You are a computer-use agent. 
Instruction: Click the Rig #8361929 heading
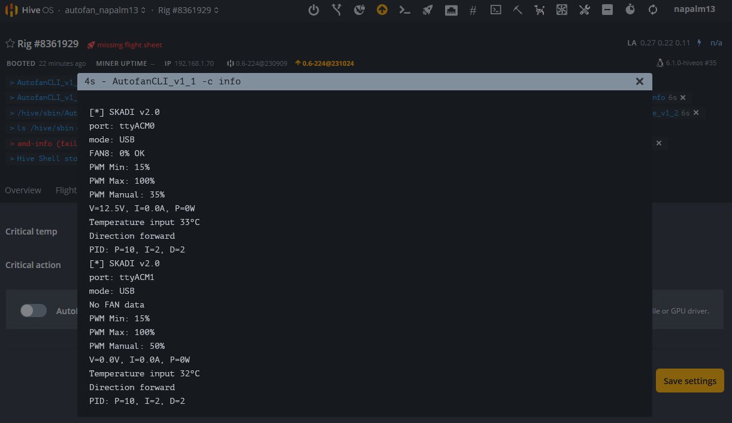click(48, 44)
